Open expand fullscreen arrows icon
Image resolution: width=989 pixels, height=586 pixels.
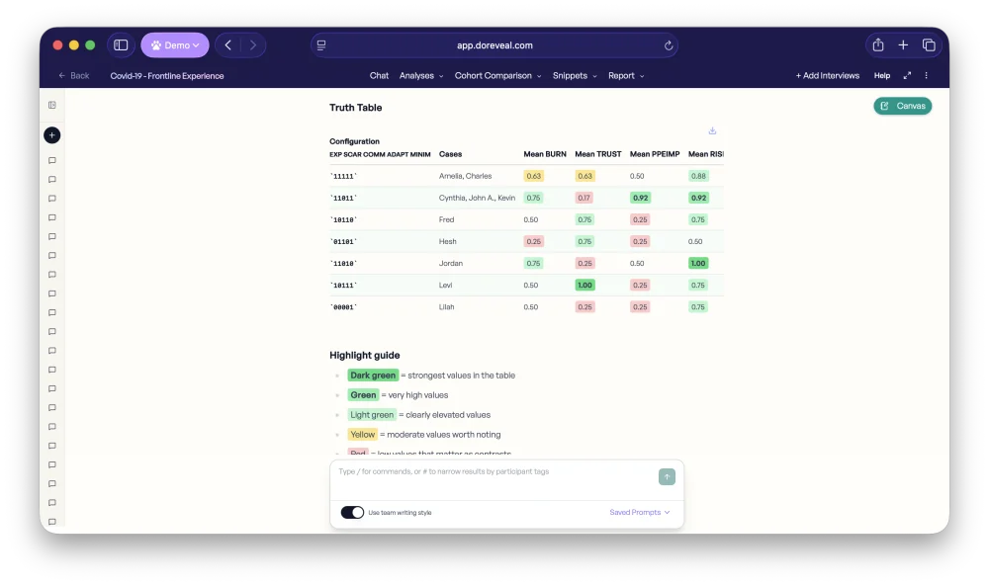click(x=907, y=76)
